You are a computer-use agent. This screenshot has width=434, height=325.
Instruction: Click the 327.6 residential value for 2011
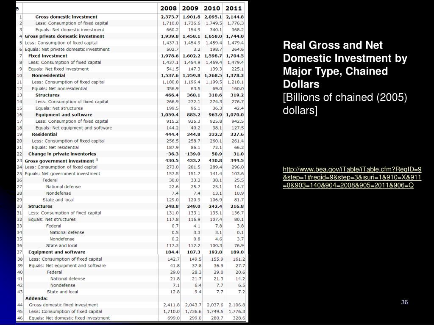(237, 134)
